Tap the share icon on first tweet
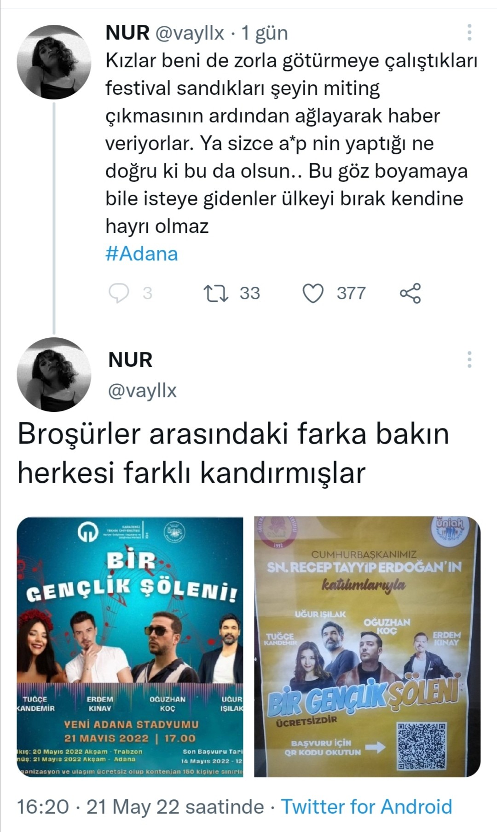 410,293
